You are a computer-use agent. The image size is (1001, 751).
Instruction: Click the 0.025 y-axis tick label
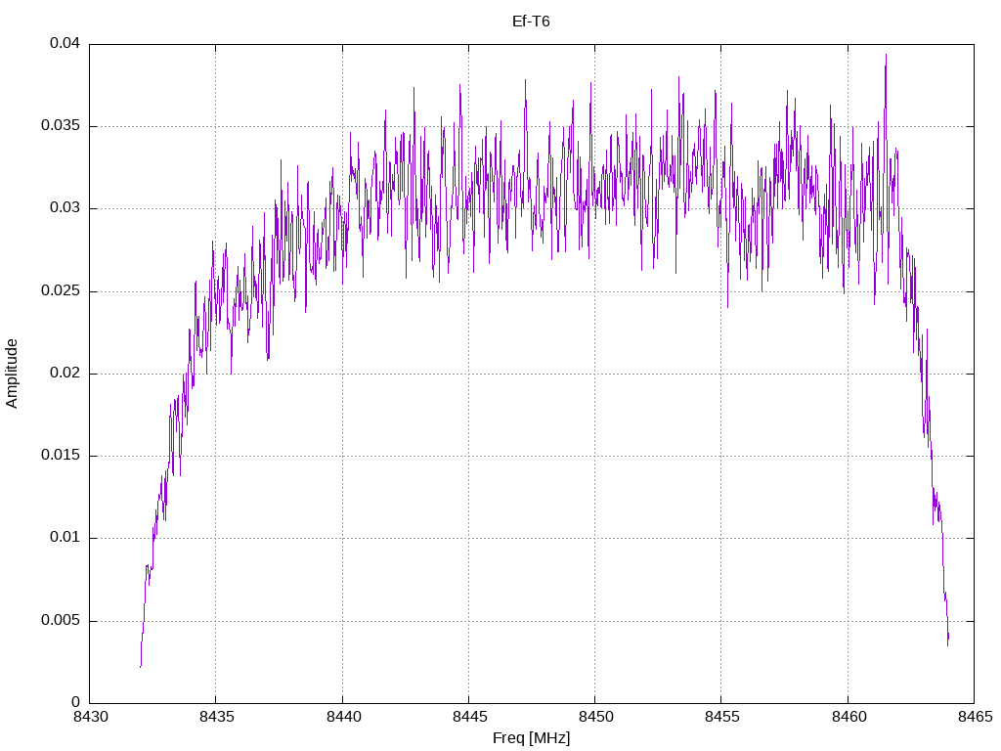point(61,290)
